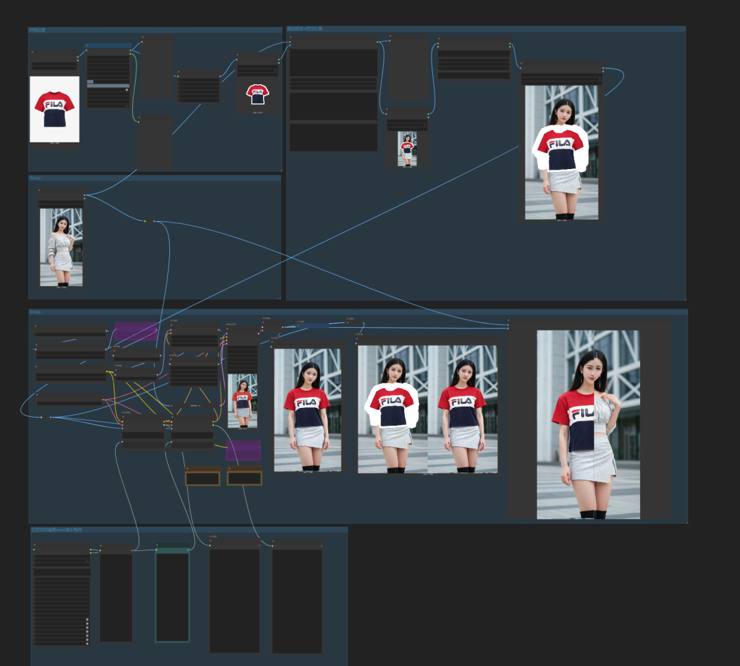
Task: Open the small masked-model preview in top-right group
Action: coord(407,149)
